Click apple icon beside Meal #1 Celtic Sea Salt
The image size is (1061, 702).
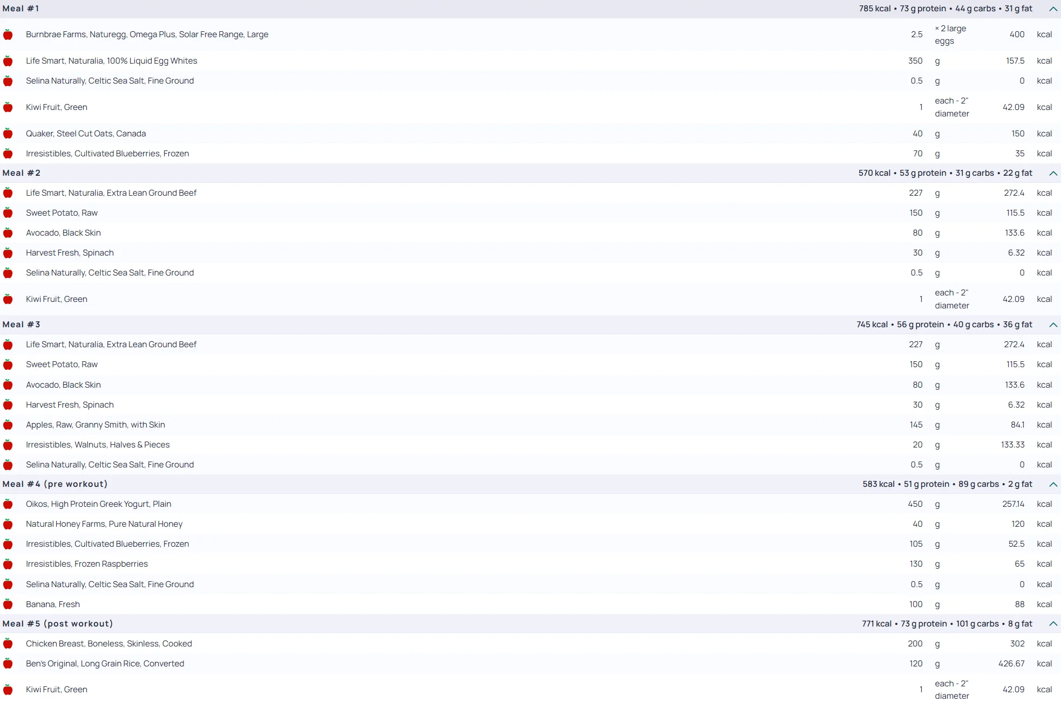pyautogui.click(x=8, y=81)
